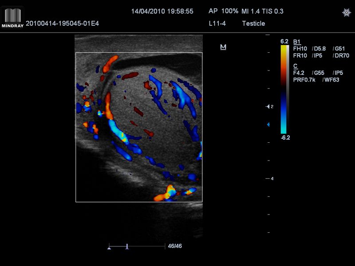Click the 6.2 upper velocity scale value
Screen dimensions: 355x266
tap(284, 41)
